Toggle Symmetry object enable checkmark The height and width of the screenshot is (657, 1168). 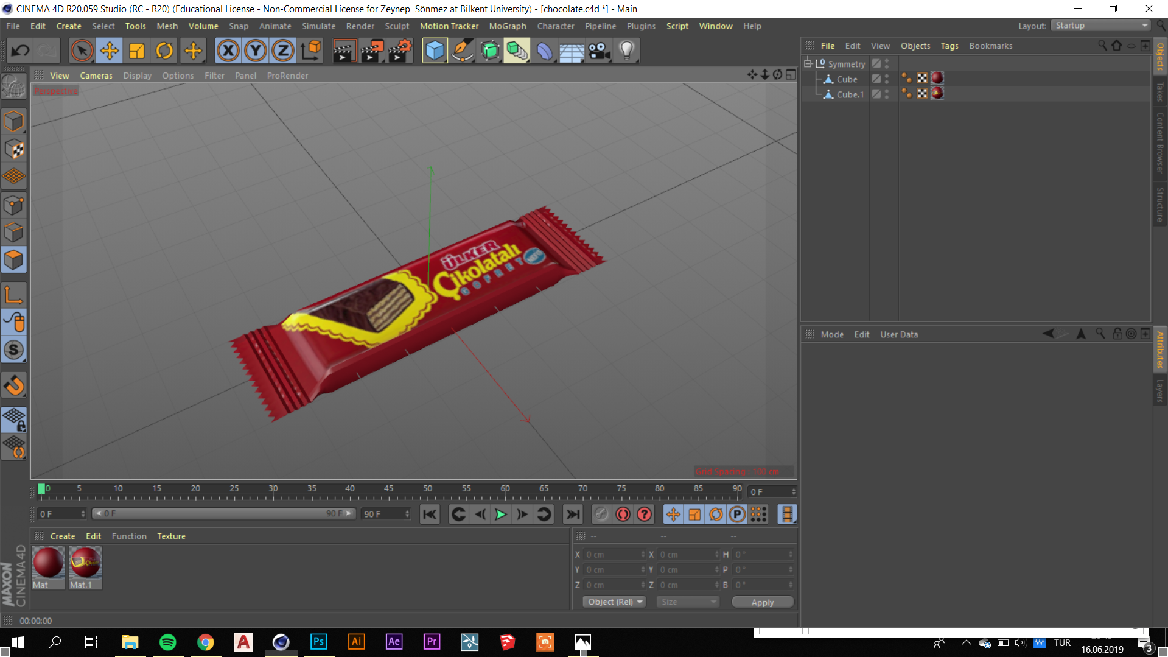click(x=887, y=64)
